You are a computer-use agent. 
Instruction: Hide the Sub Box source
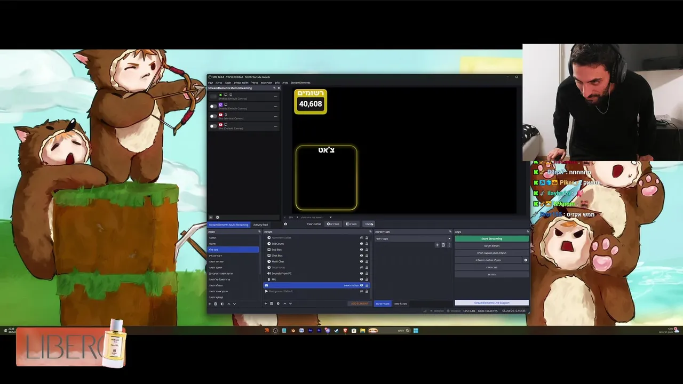click(x=361, y=250)
